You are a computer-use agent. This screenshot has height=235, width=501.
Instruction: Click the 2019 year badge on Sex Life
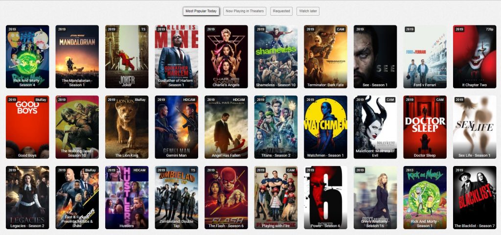[x=459, y=99]
